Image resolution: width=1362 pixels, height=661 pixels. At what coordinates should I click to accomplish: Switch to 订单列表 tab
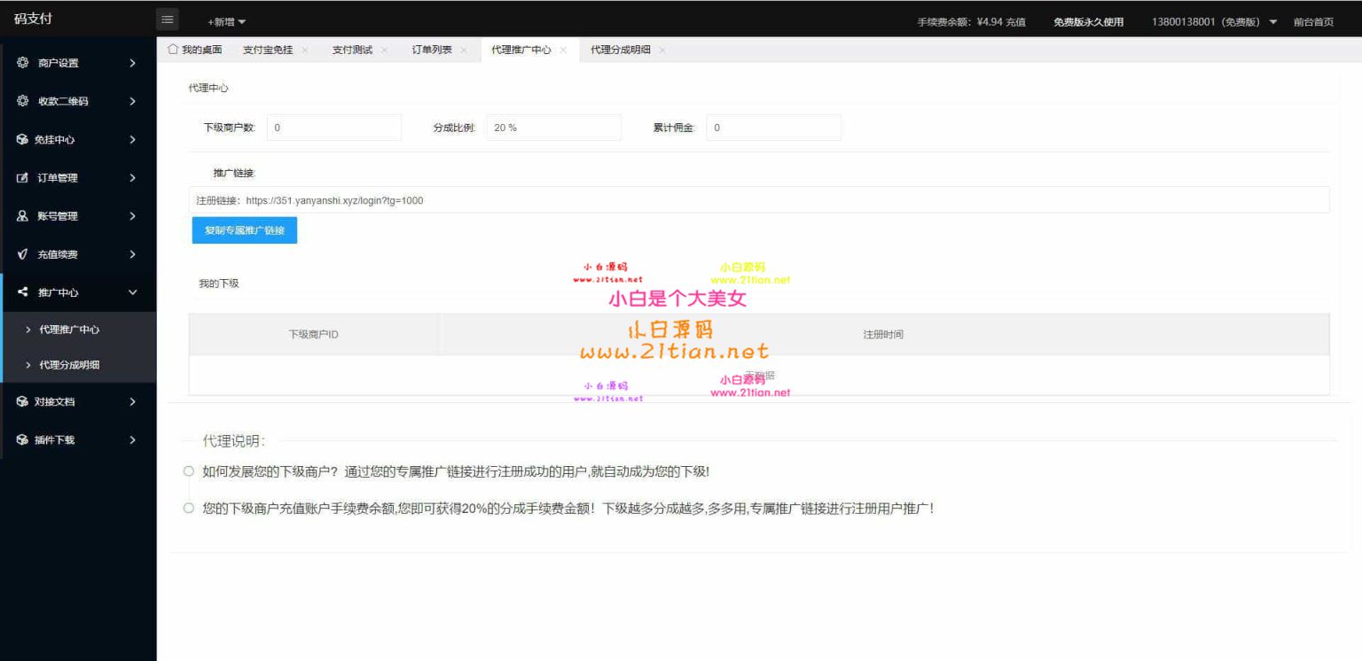pyautogui.click(x=432, y=50)
